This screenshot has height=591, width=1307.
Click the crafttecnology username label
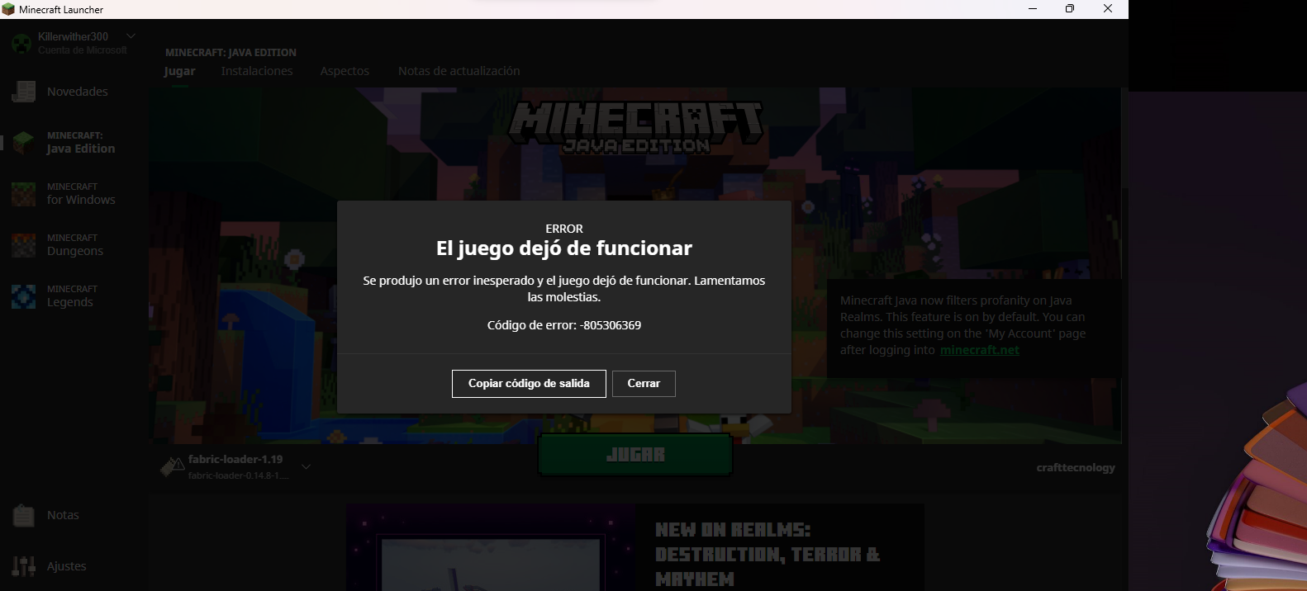coord(1076,467)
